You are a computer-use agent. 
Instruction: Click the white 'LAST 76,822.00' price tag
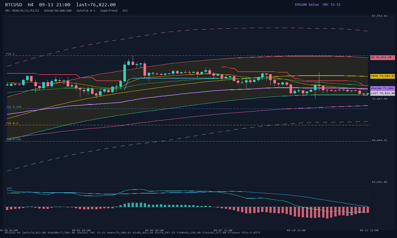click(383, 93)
